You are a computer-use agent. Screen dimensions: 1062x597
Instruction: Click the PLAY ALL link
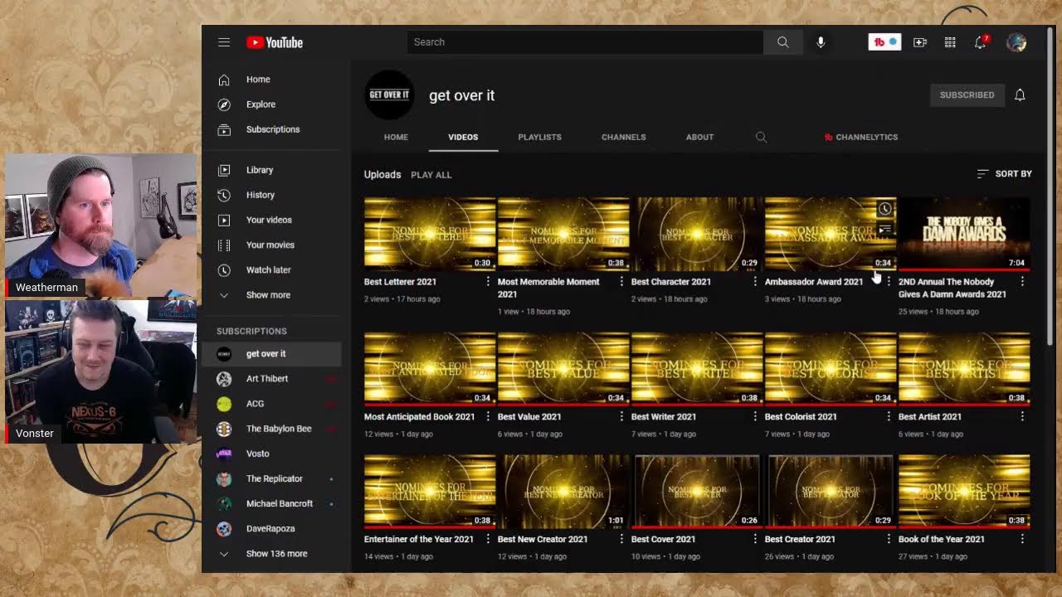coord(431,175)
